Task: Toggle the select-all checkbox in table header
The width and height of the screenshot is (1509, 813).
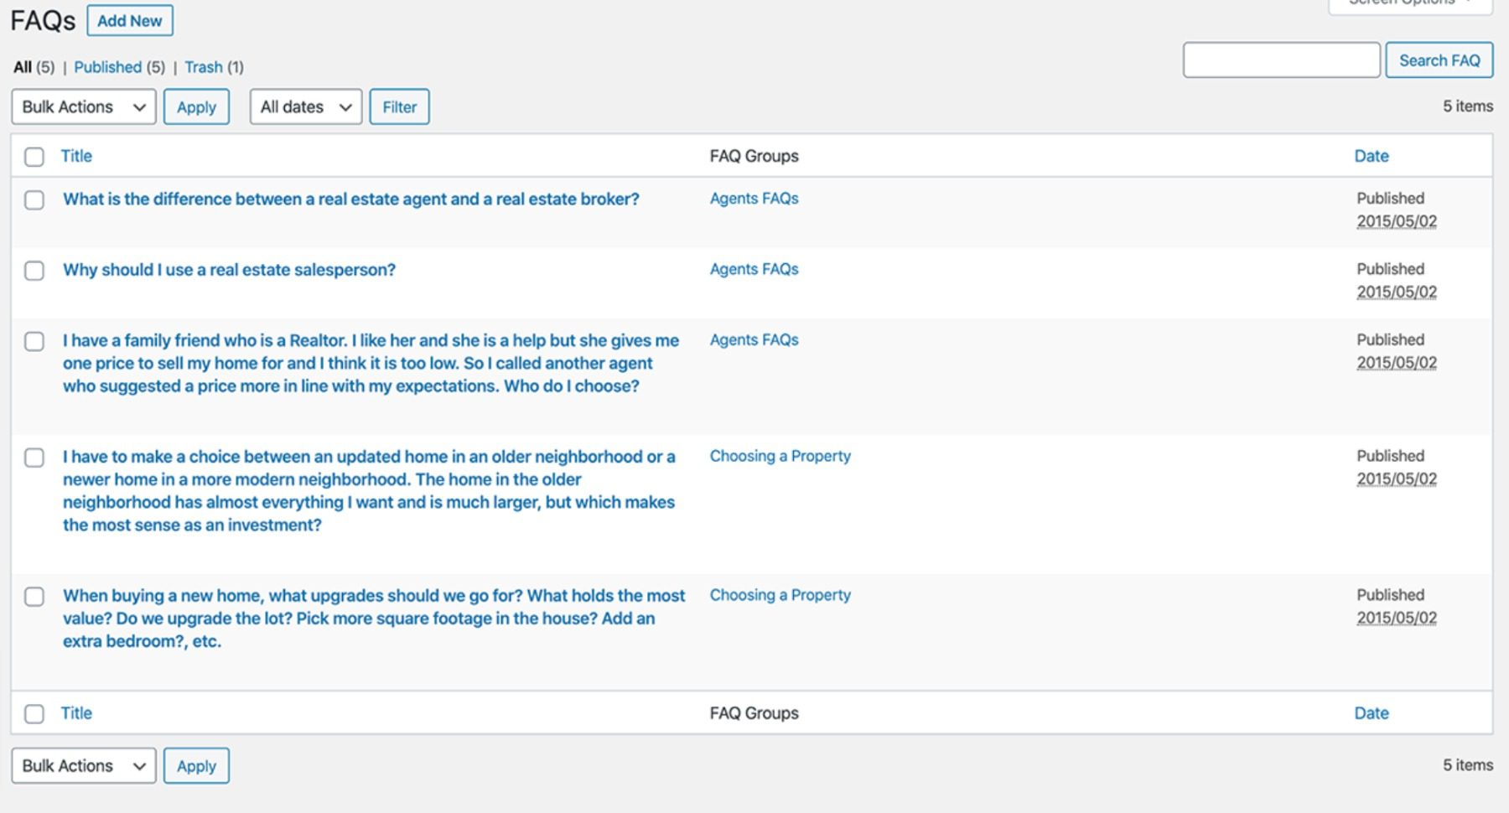Action: [x=34, y=157]
